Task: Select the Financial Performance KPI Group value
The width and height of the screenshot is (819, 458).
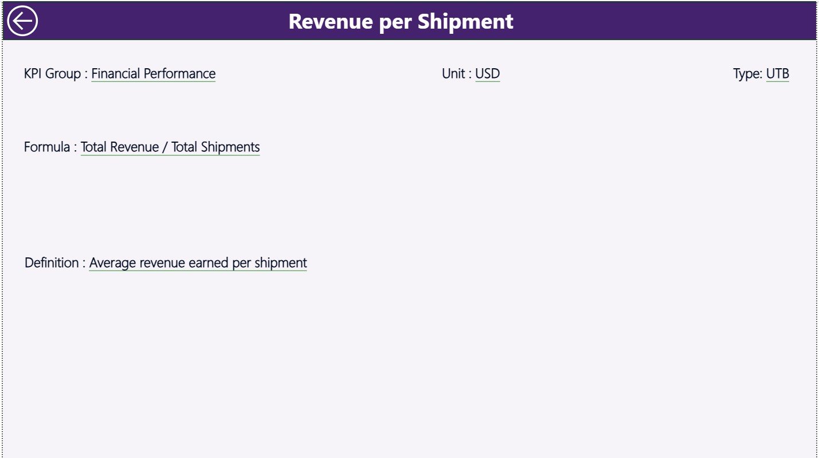Action: pyautogui.click(x=154, y=73)
